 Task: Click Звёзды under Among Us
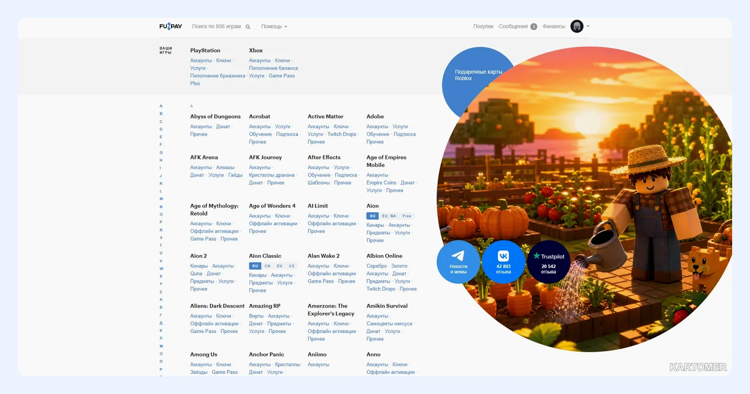coord(198,372)
